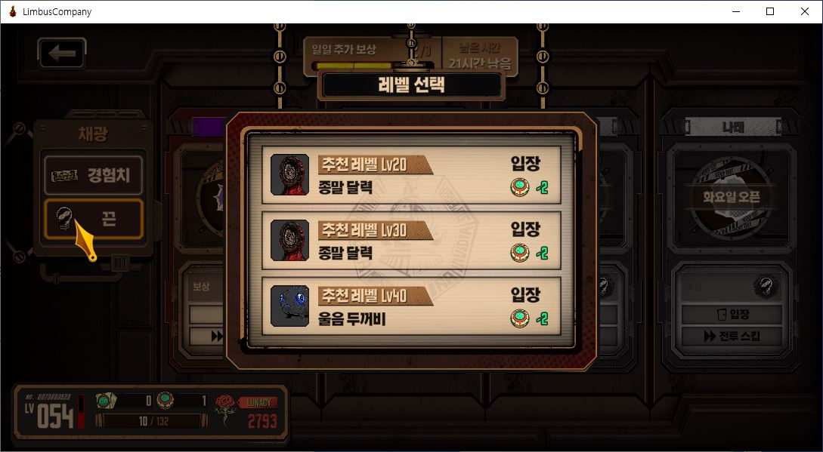Screen dimensions: 823x452
Task: Click the 10 / 132 enkephalin gauge
Action: point(152,420)
